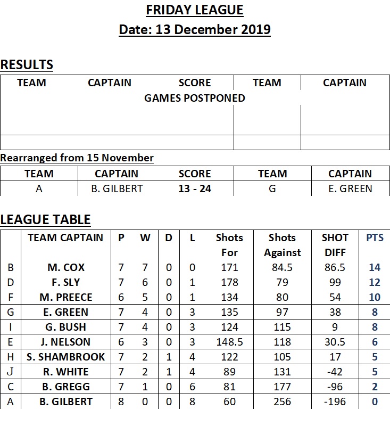Click F. SLY's points value 12
The width and height of the screenshot is (390, 426).
[x=375, y=283]
